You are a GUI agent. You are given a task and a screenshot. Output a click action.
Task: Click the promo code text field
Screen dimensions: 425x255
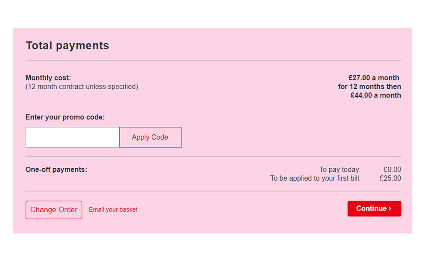tap(73, 137)
